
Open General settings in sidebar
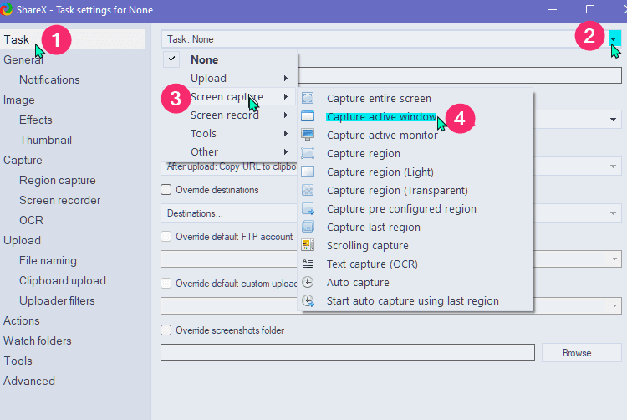tap(23, 59)
